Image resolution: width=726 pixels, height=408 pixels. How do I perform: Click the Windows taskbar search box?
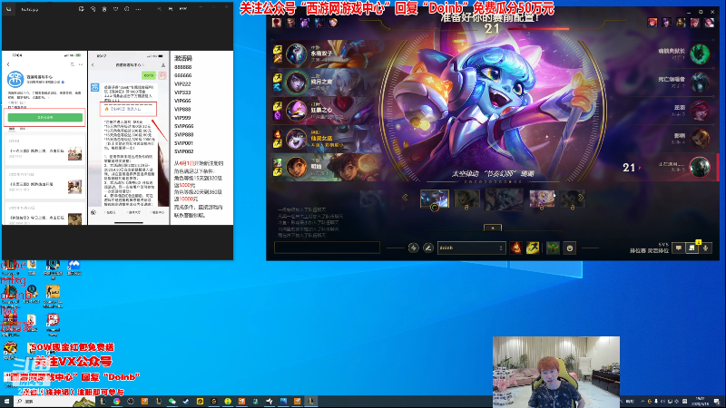click(x=54, y=401)
